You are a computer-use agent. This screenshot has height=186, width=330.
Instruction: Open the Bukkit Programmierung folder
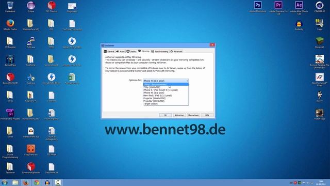(x=10, y=151)
